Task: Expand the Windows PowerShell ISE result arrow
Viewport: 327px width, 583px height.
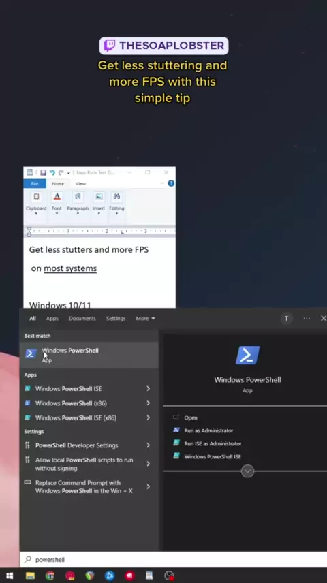Action: point(148,388)
